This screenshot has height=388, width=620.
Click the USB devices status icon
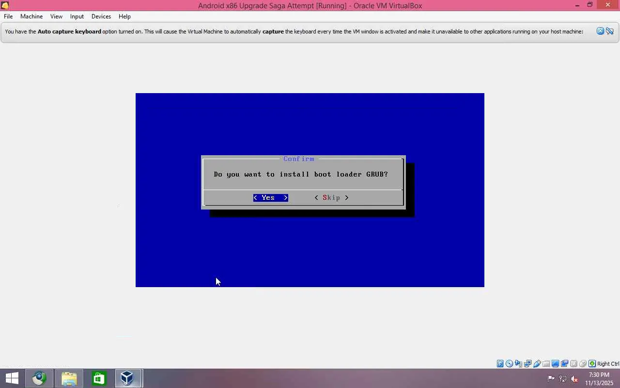click(537, 364)
